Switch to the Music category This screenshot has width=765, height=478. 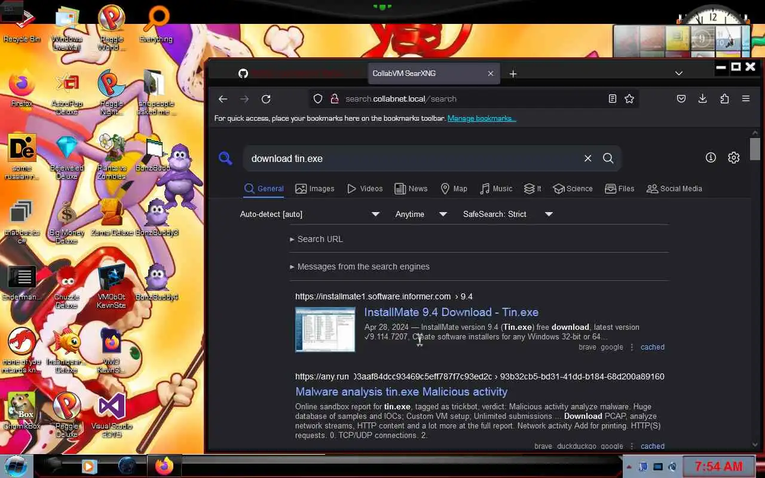pos(496,189)
